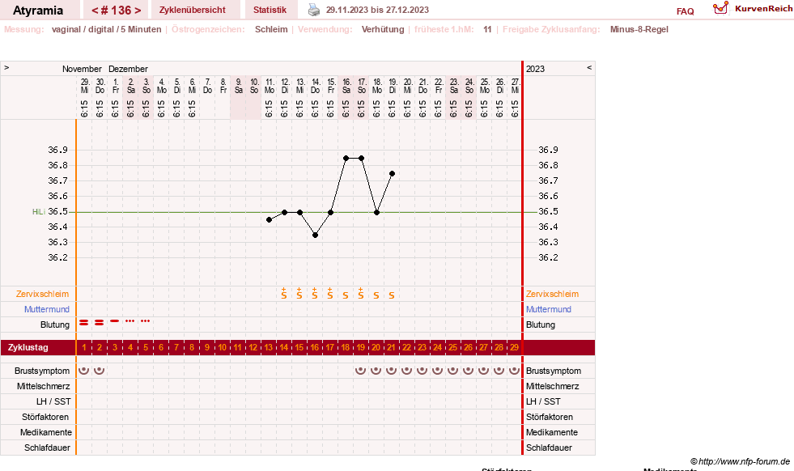Click the spotting icon on cycle day 4

coord(130,321)
